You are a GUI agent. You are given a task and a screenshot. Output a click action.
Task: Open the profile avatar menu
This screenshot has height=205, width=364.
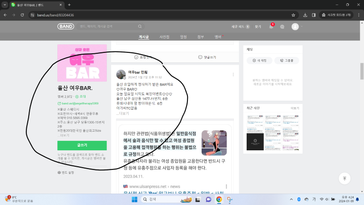point(295,26)
